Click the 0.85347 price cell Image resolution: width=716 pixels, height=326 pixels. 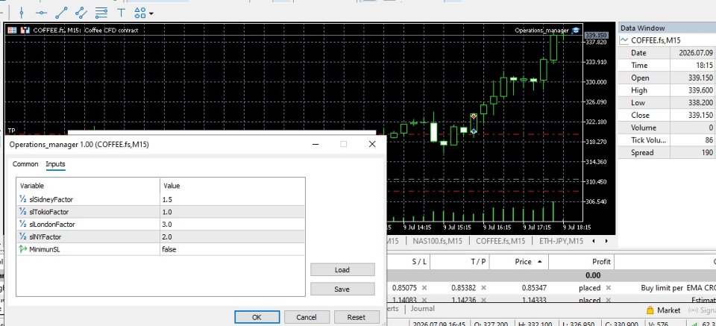pyautogui.click(x=534, y=288)
